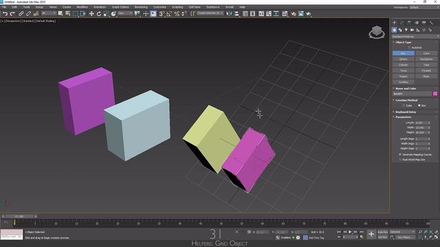Collapse the Object Type rollout
440x247 pixels.
click(404, 43)
